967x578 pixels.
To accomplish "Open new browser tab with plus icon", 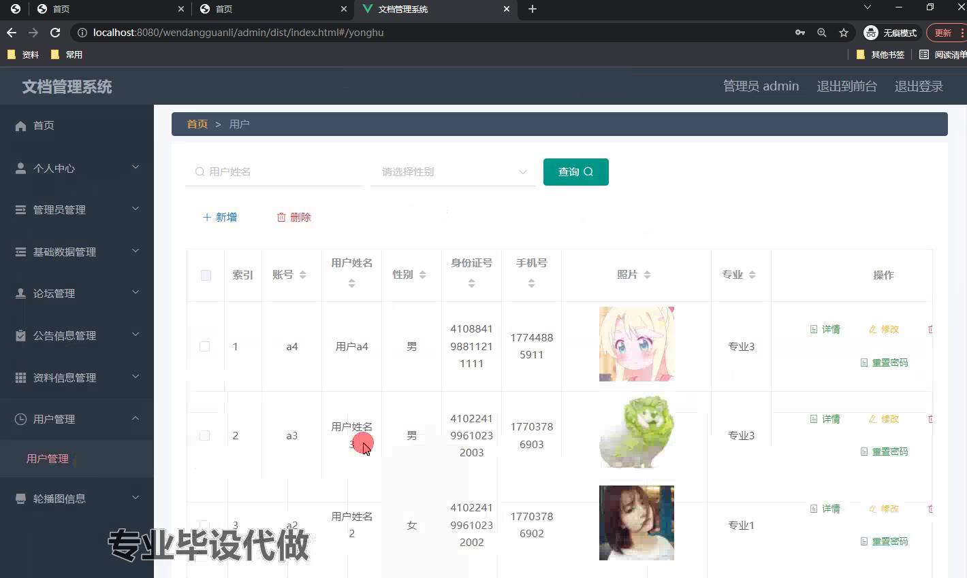I will point(533,9).
